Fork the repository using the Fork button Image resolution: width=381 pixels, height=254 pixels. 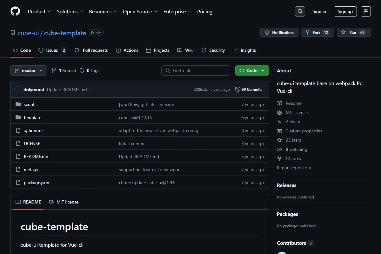[317, 32]
